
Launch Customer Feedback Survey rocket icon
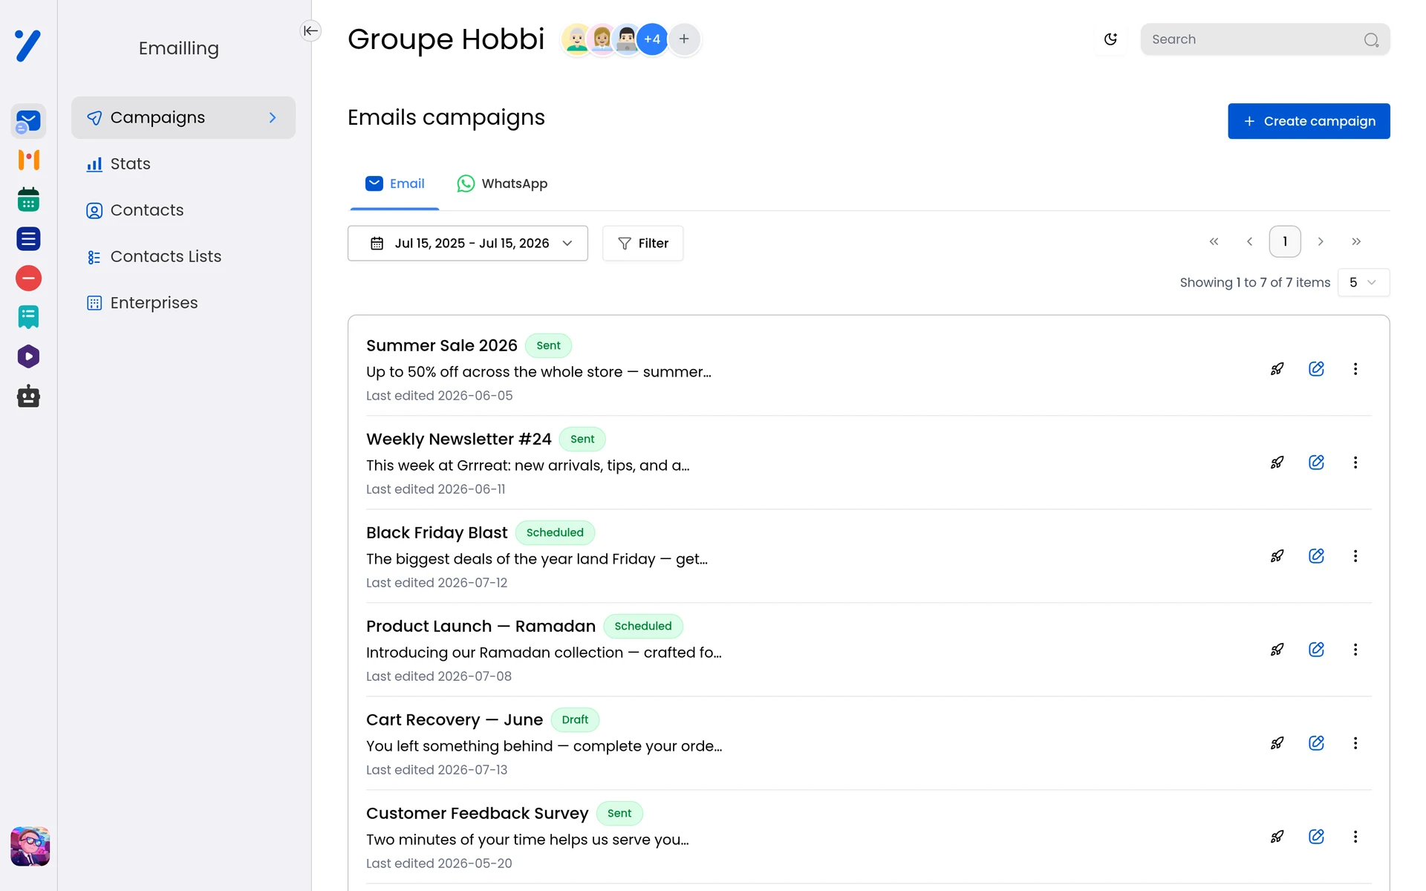(x=1277, y=837)
